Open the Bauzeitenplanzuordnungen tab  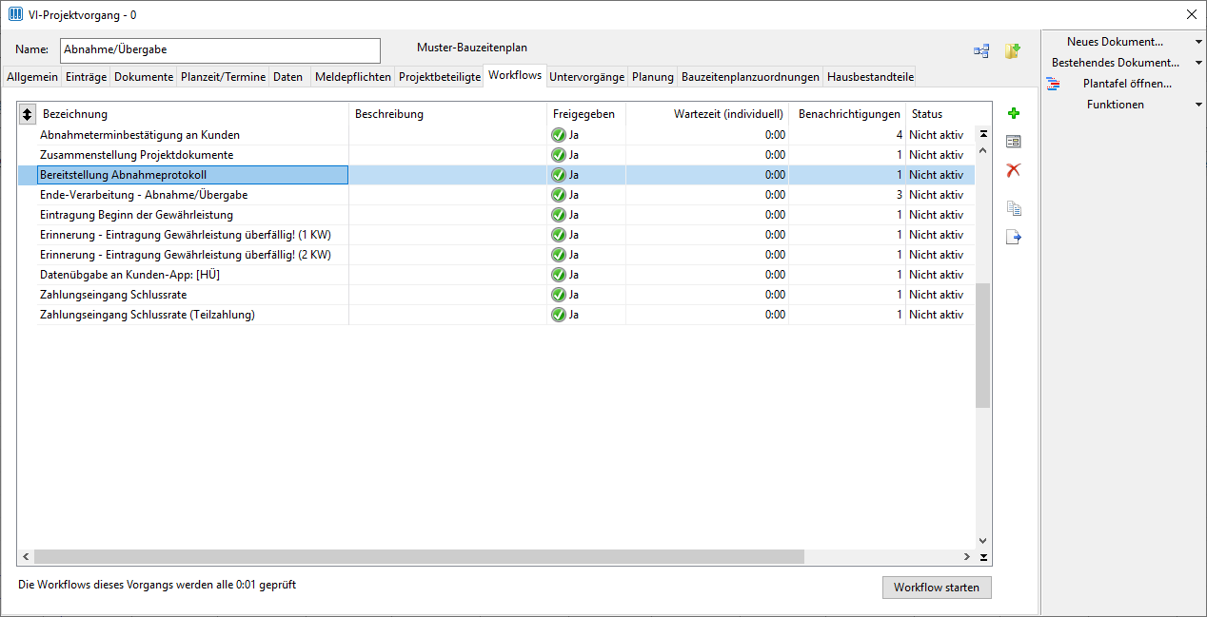click(751, 77)
